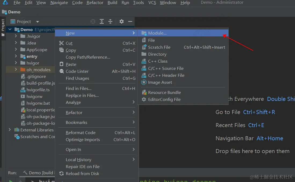295x182 pixels.
Task: Click the Demo project icon in navigation bar
Action: click(4, 12)
